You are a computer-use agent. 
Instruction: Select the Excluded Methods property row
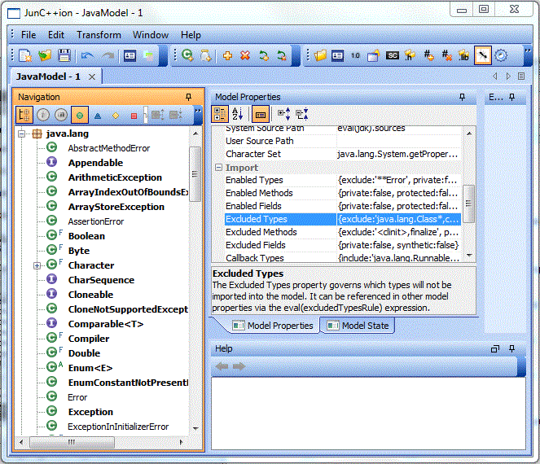pos(342,232)
